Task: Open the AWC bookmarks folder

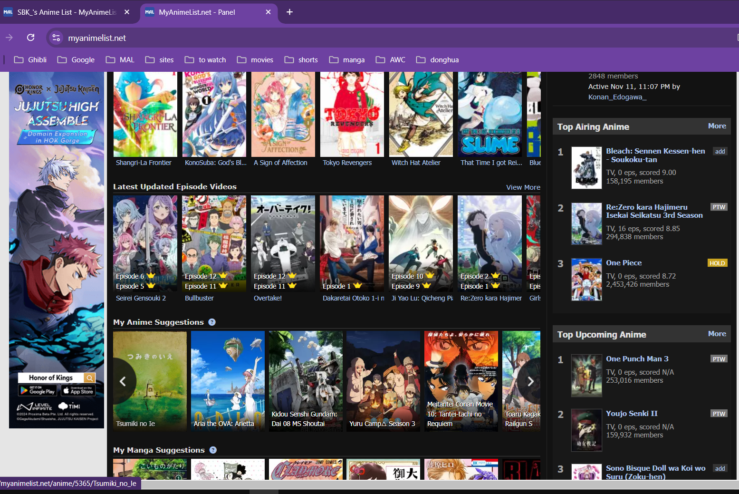Action: pyautogui.click(x=391, y=59)
